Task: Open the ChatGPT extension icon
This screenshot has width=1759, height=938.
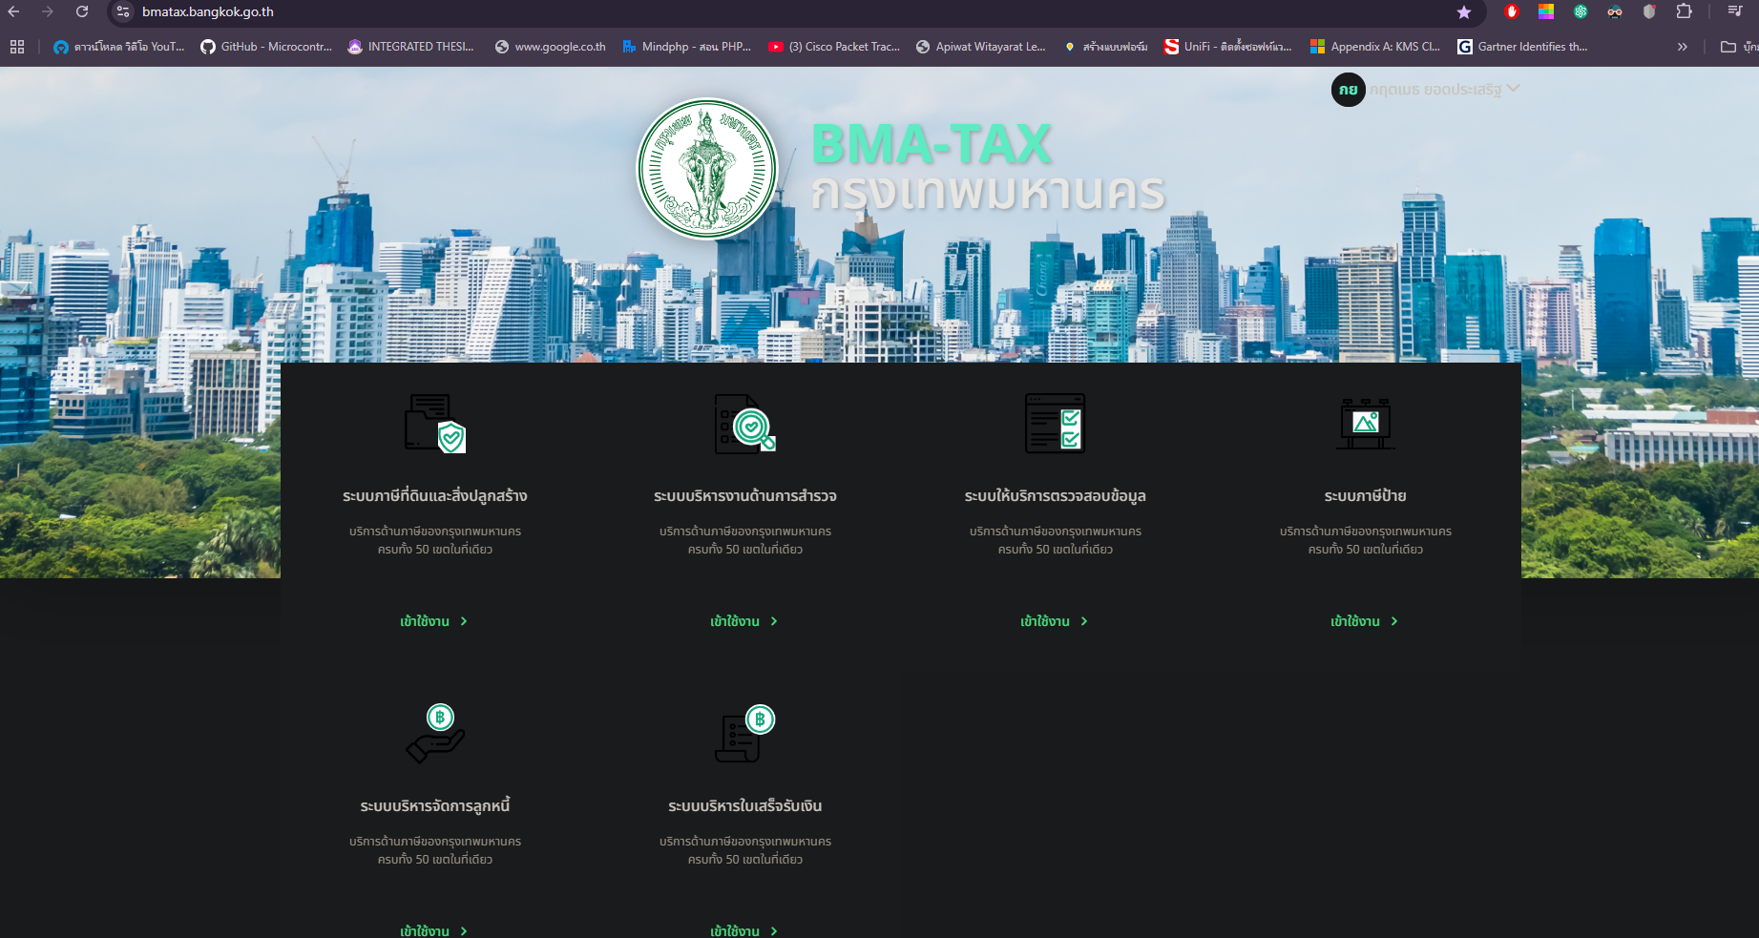Action: click(x=1581, y=11)
